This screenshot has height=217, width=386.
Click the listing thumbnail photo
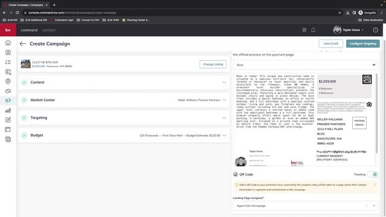[25, 64]
